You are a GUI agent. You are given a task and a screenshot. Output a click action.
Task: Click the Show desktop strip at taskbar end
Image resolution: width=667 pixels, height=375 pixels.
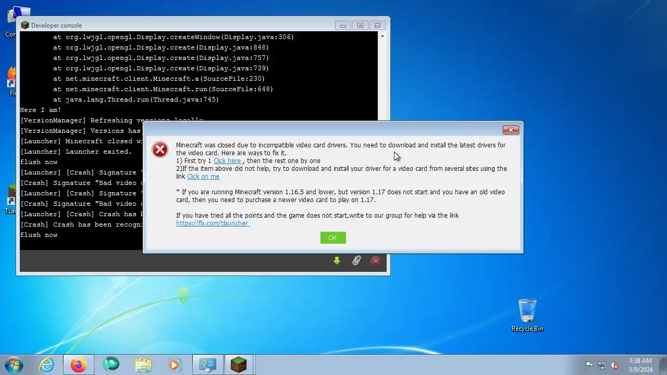tap(663, 365)
